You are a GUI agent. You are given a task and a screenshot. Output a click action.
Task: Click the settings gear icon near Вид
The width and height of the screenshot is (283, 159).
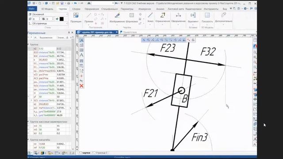point(245,8)
